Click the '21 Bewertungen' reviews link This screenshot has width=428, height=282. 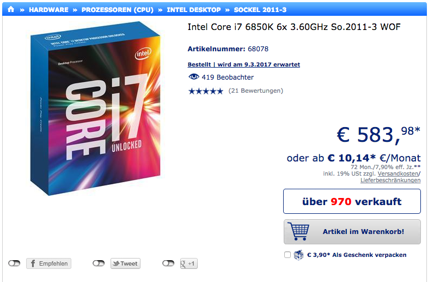(x=255, y=91)
